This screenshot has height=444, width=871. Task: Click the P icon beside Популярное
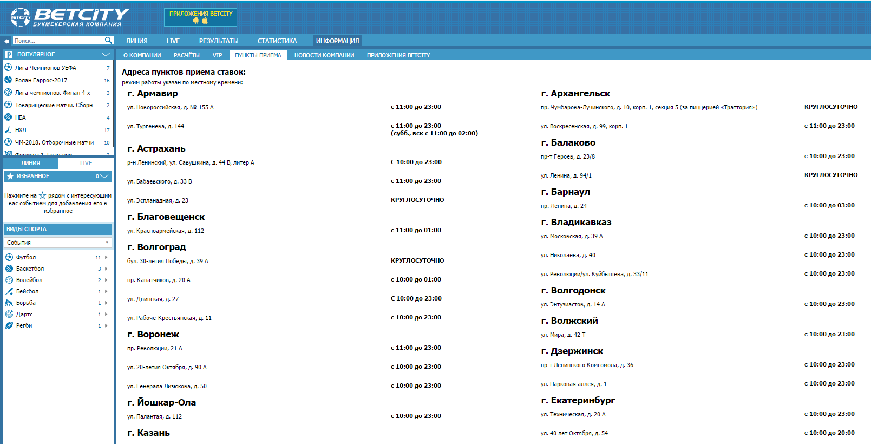point(9,54)
